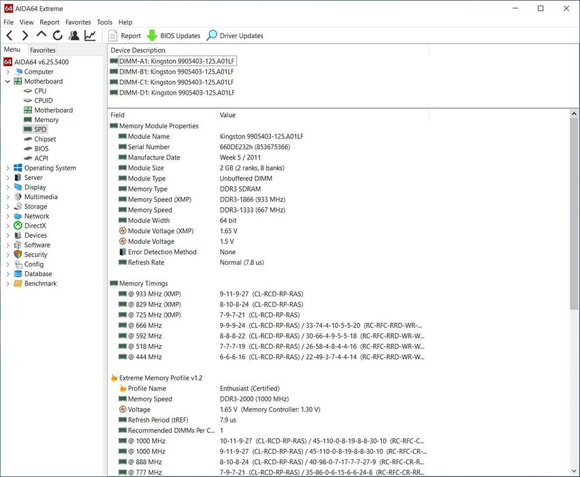Image resolution: width=580 pixels, height=477 pixels.
Task: Select the Profile Name row
Action: tap(269, 388)
